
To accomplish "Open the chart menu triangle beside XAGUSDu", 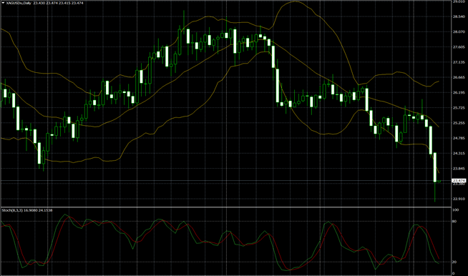I will coord(4,3).
